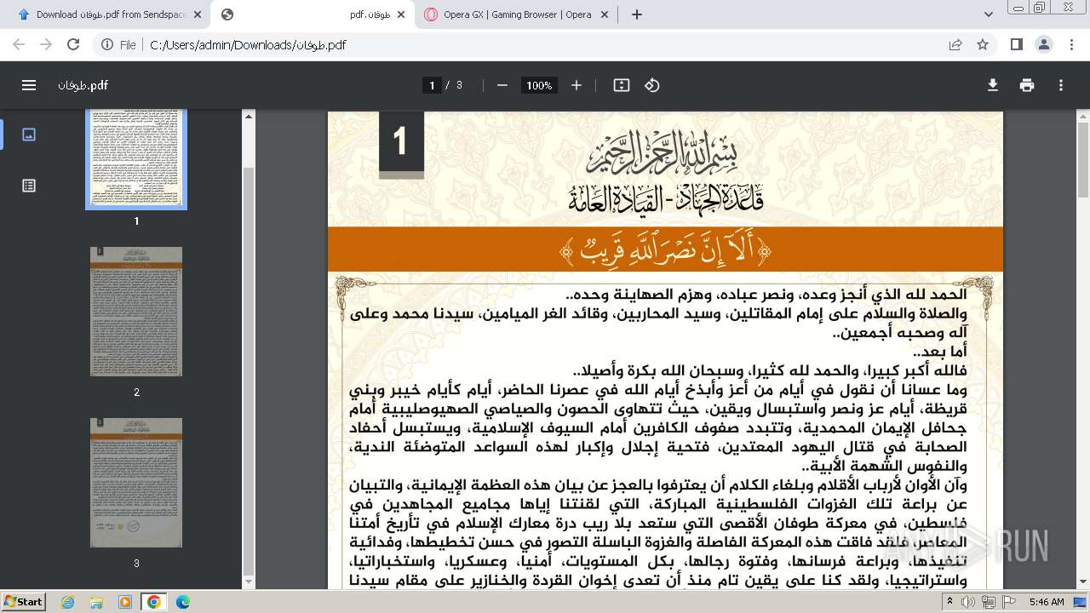Screen dimensions: 1090x613
Task: Reload the current page
Action: (x=73, y=44)
